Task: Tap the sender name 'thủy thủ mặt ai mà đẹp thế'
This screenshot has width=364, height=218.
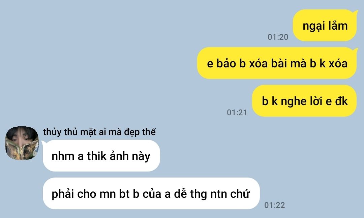Action: point(99,132)
